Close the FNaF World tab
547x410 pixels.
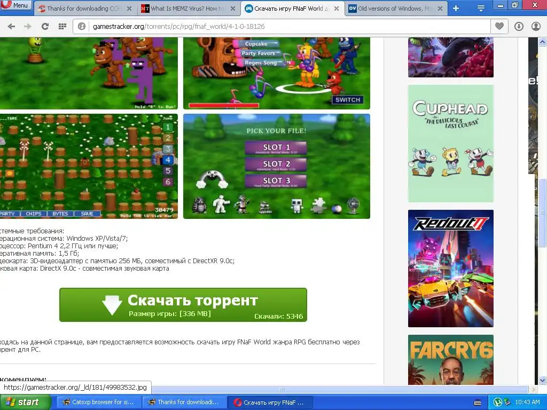point(337,9)
